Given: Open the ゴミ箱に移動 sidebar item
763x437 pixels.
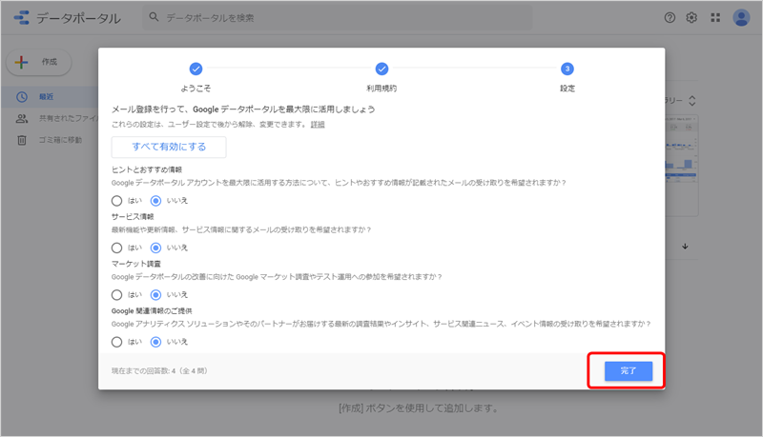Looking at the screenshot, I should point(50,140).
